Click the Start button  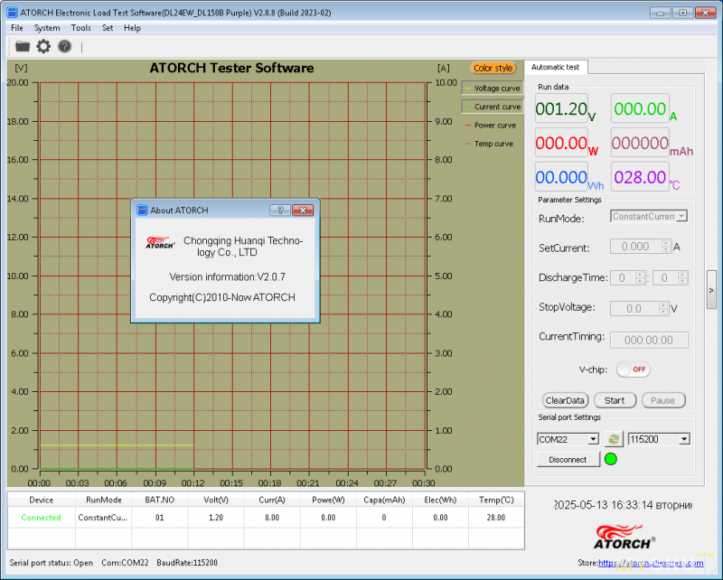point(615,400)
